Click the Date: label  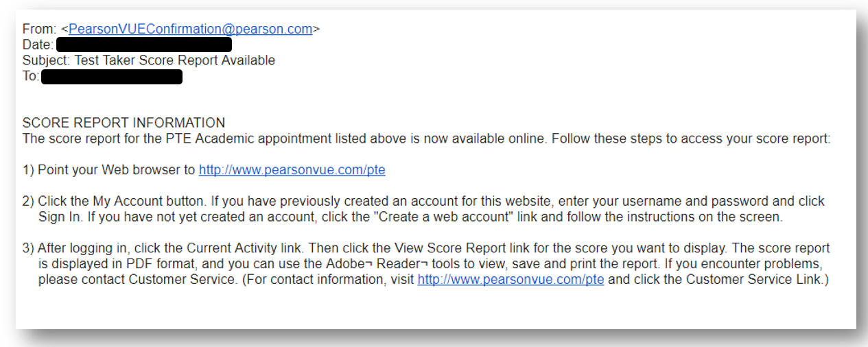38,45
